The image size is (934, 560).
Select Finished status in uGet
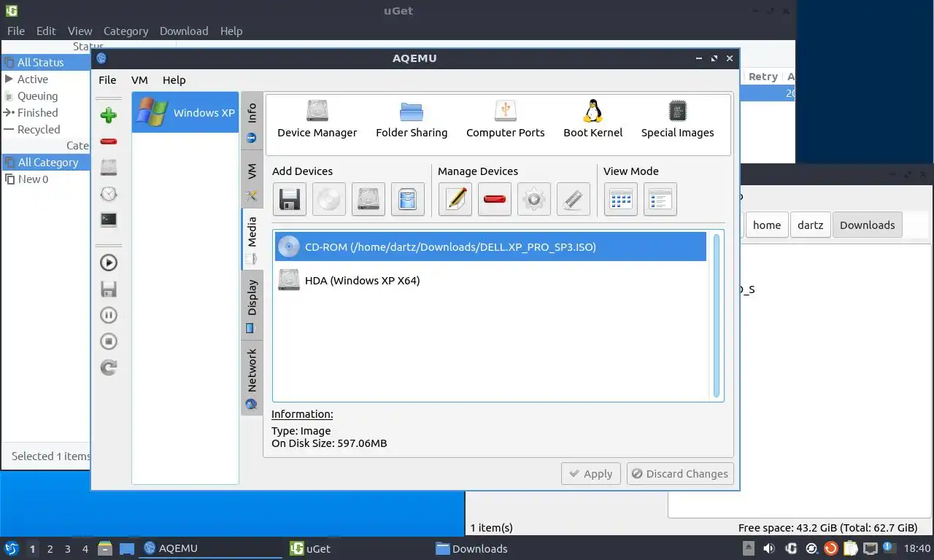click(47, 113)
